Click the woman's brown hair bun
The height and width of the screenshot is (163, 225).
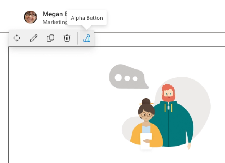pyautogui.click(x=146, y=101)
